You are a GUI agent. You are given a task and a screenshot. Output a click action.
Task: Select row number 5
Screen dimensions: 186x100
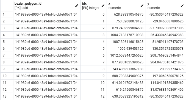pyautogui.click(x=7, y=42)
